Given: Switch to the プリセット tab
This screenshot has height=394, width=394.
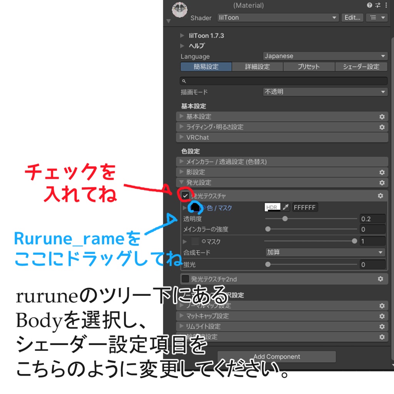Looking at the screenshot, I should point(308,67).
